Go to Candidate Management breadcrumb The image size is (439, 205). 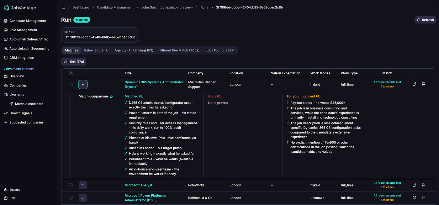click(115, 7)
